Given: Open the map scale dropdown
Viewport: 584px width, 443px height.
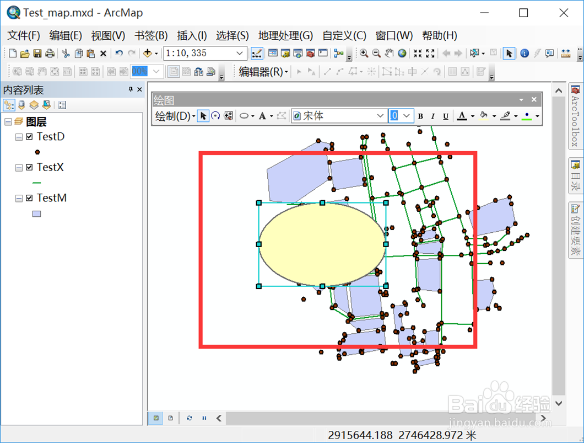Looking at the screenshot, I should (240, 54).
